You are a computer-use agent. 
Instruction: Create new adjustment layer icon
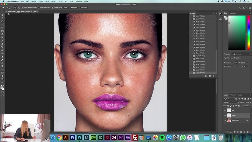[238, 132]
